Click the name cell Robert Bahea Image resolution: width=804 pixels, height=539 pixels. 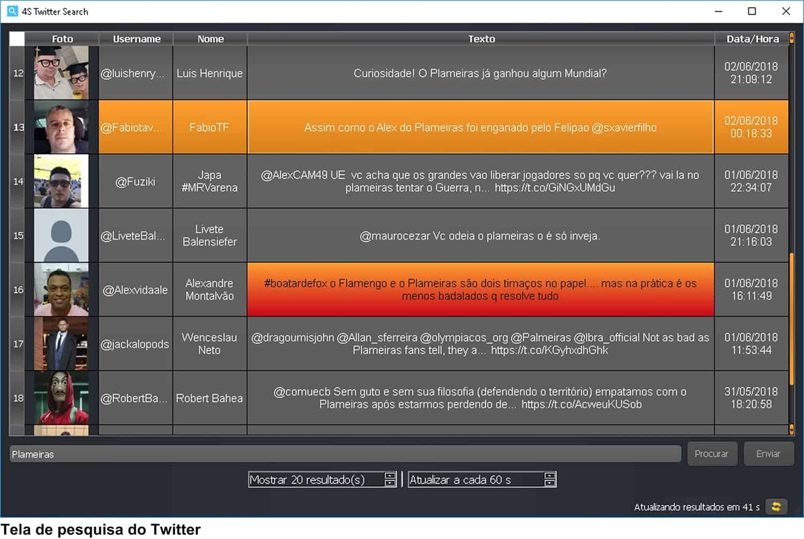click(x=210, y=398)
